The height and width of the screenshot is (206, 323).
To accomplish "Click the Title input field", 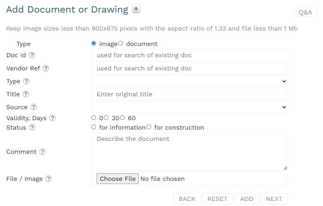I will pos(189,94).
